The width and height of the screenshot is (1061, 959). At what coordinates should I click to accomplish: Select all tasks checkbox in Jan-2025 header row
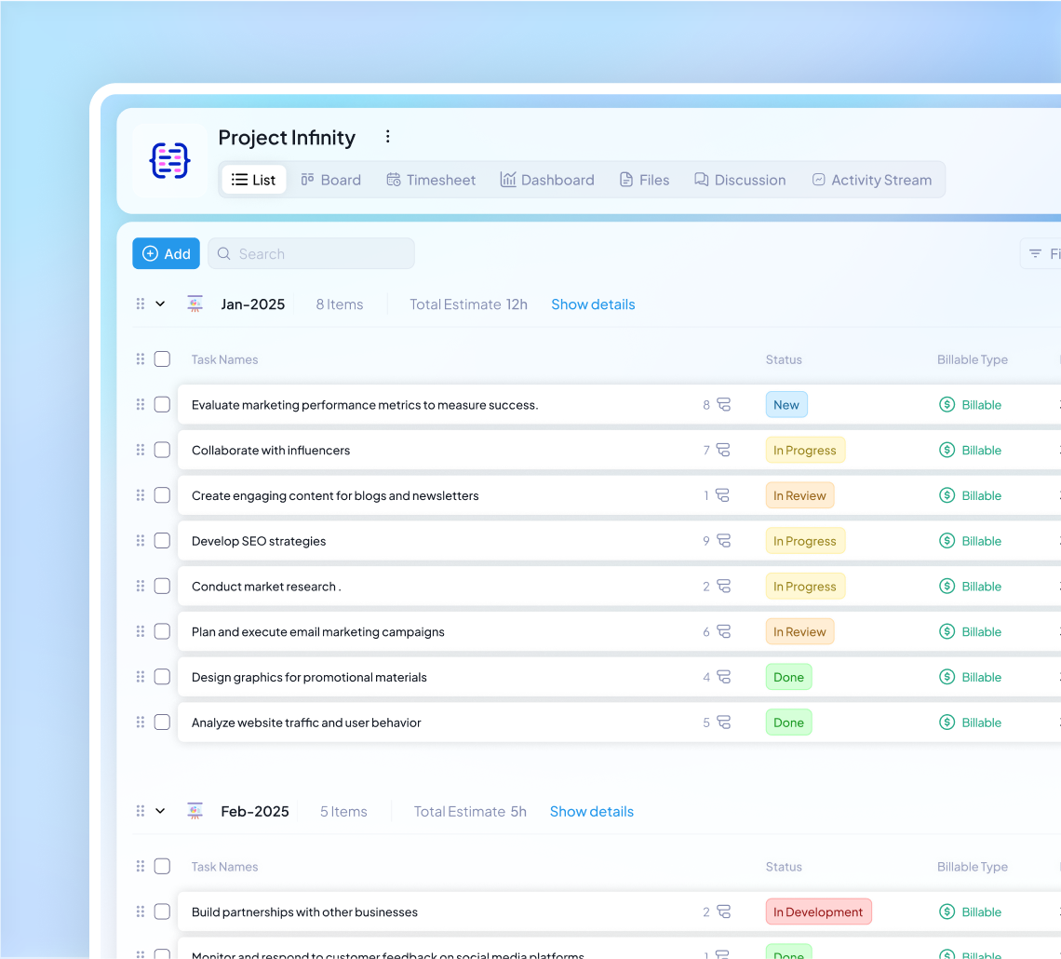click(x=162, y=359)
